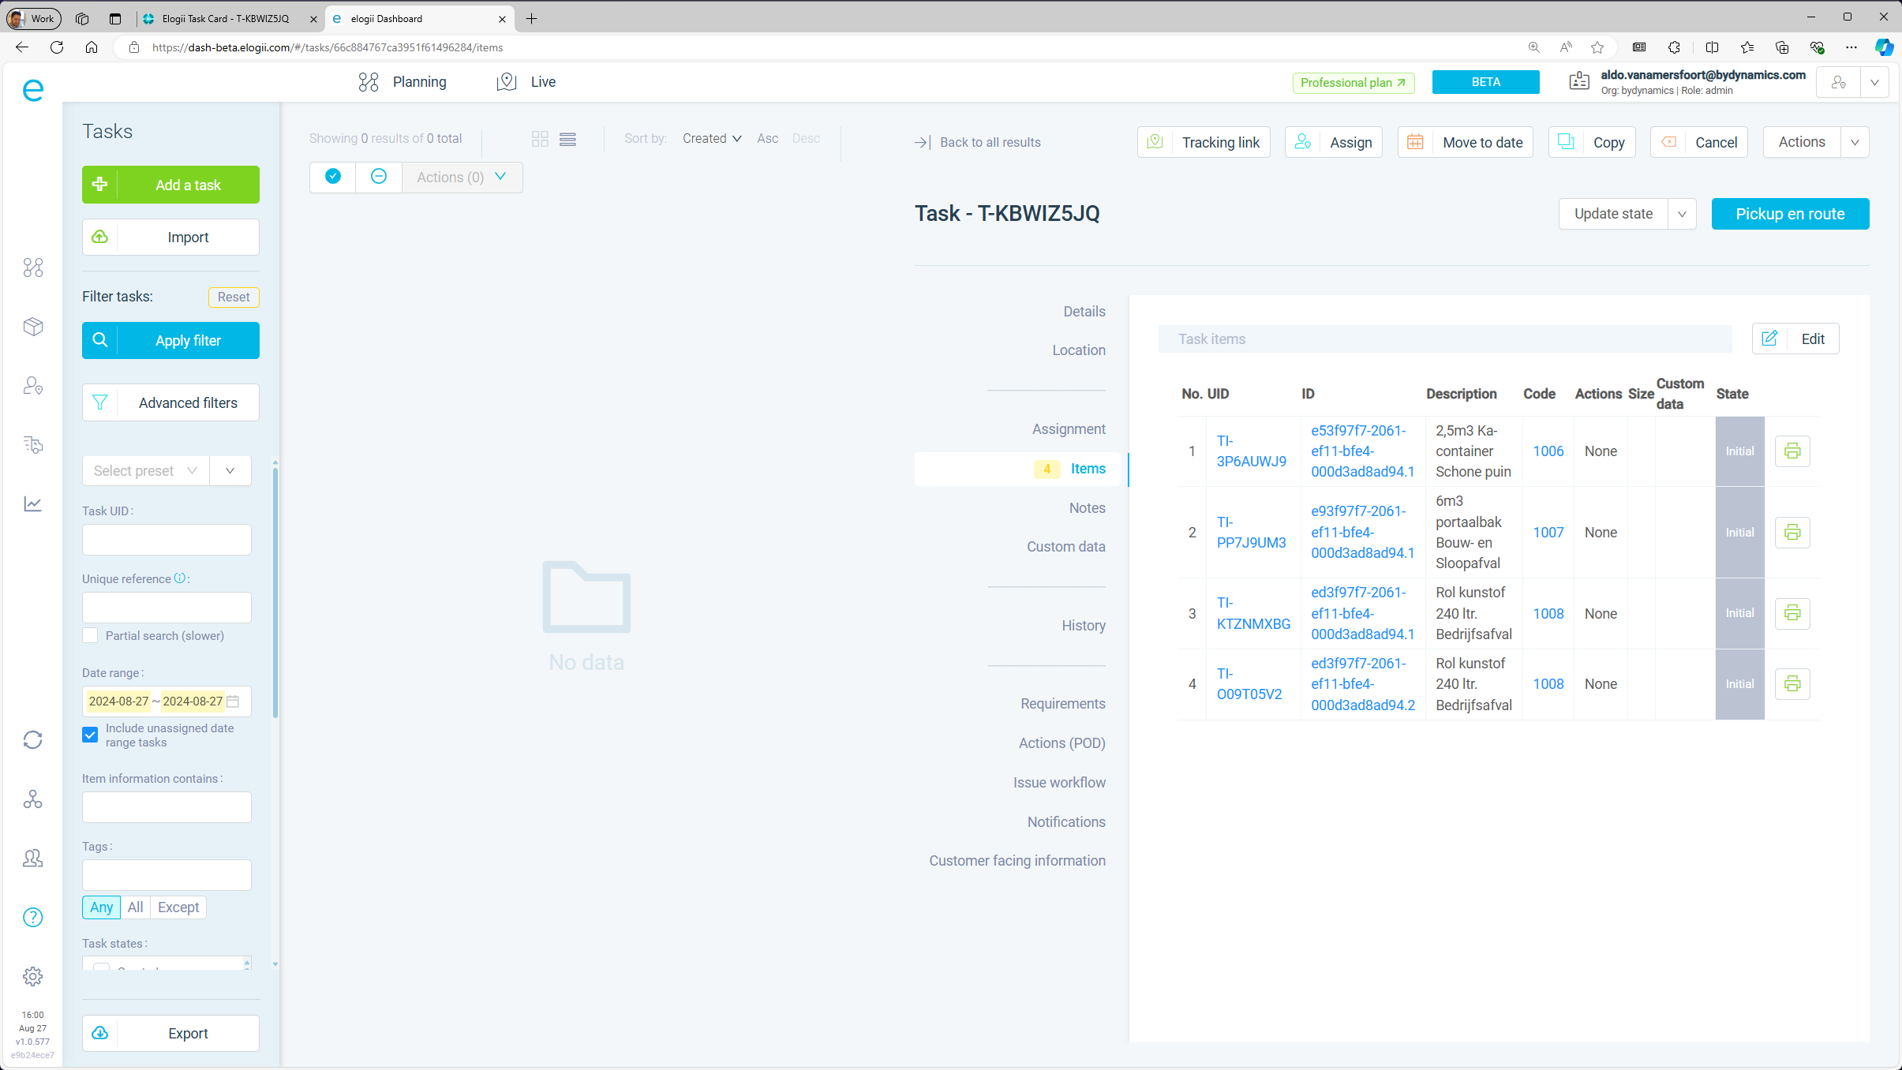The width and height of the screenshot is (1902, 1070).
Task: Click the Task UID input field
Action: coord(167,540)
